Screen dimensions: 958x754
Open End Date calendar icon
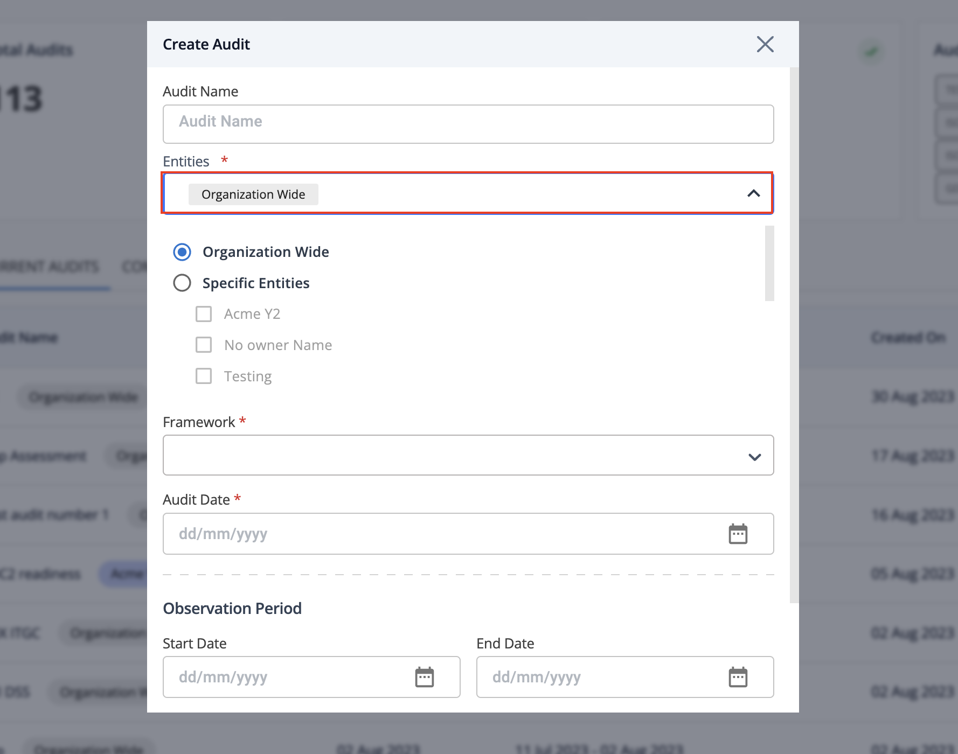pyautogui.click(x=738, y=677)
